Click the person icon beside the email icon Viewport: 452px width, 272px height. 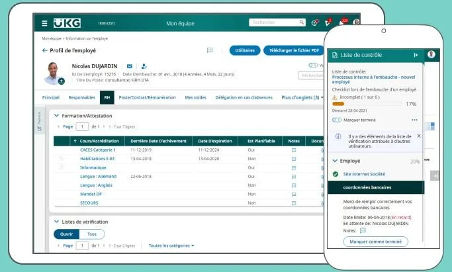click(x=144, y=66)
